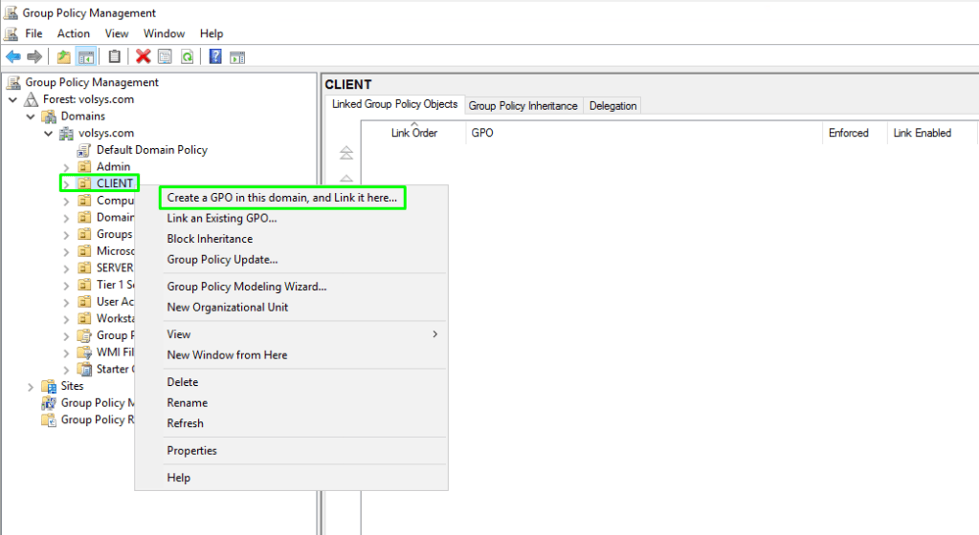Click the clipboard icon in toolbar
979x535 pixels.
click(x=115, y=56)
